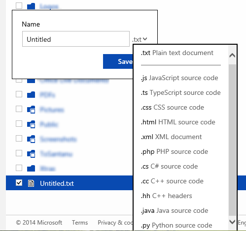Click the Untitled.txt document file icon
246x231 pixels.
click(x=31, y=183)
